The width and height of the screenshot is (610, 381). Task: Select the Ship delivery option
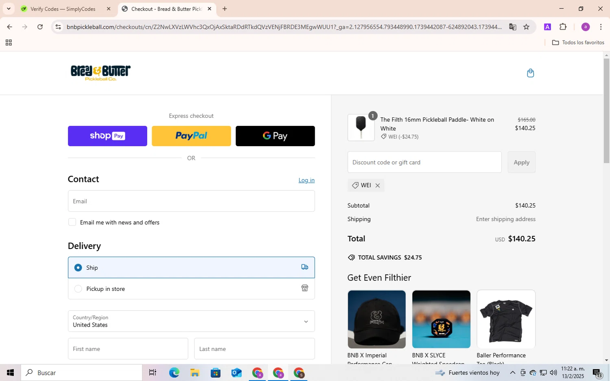[191, 268]
